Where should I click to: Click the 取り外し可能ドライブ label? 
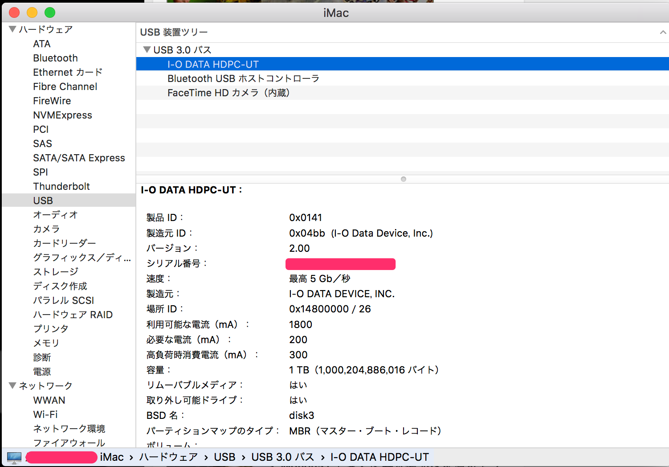click(195, 400)
